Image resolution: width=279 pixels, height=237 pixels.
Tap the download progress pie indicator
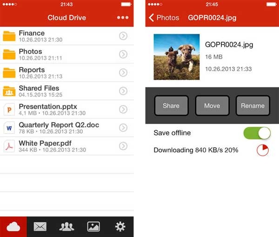tap(263, 151)
